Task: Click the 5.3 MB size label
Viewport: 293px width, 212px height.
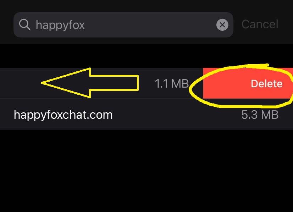Action: tap(260, 114)
